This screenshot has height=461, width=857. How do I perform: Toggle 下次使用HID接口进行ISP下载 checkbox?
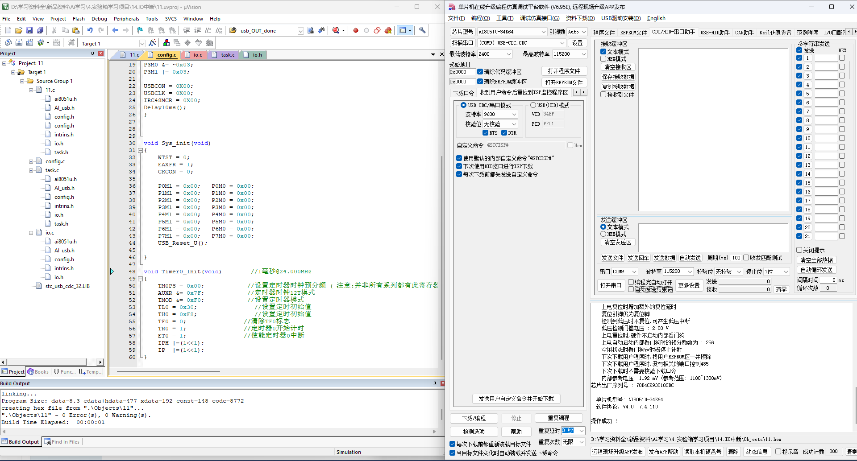pos(459,166)
